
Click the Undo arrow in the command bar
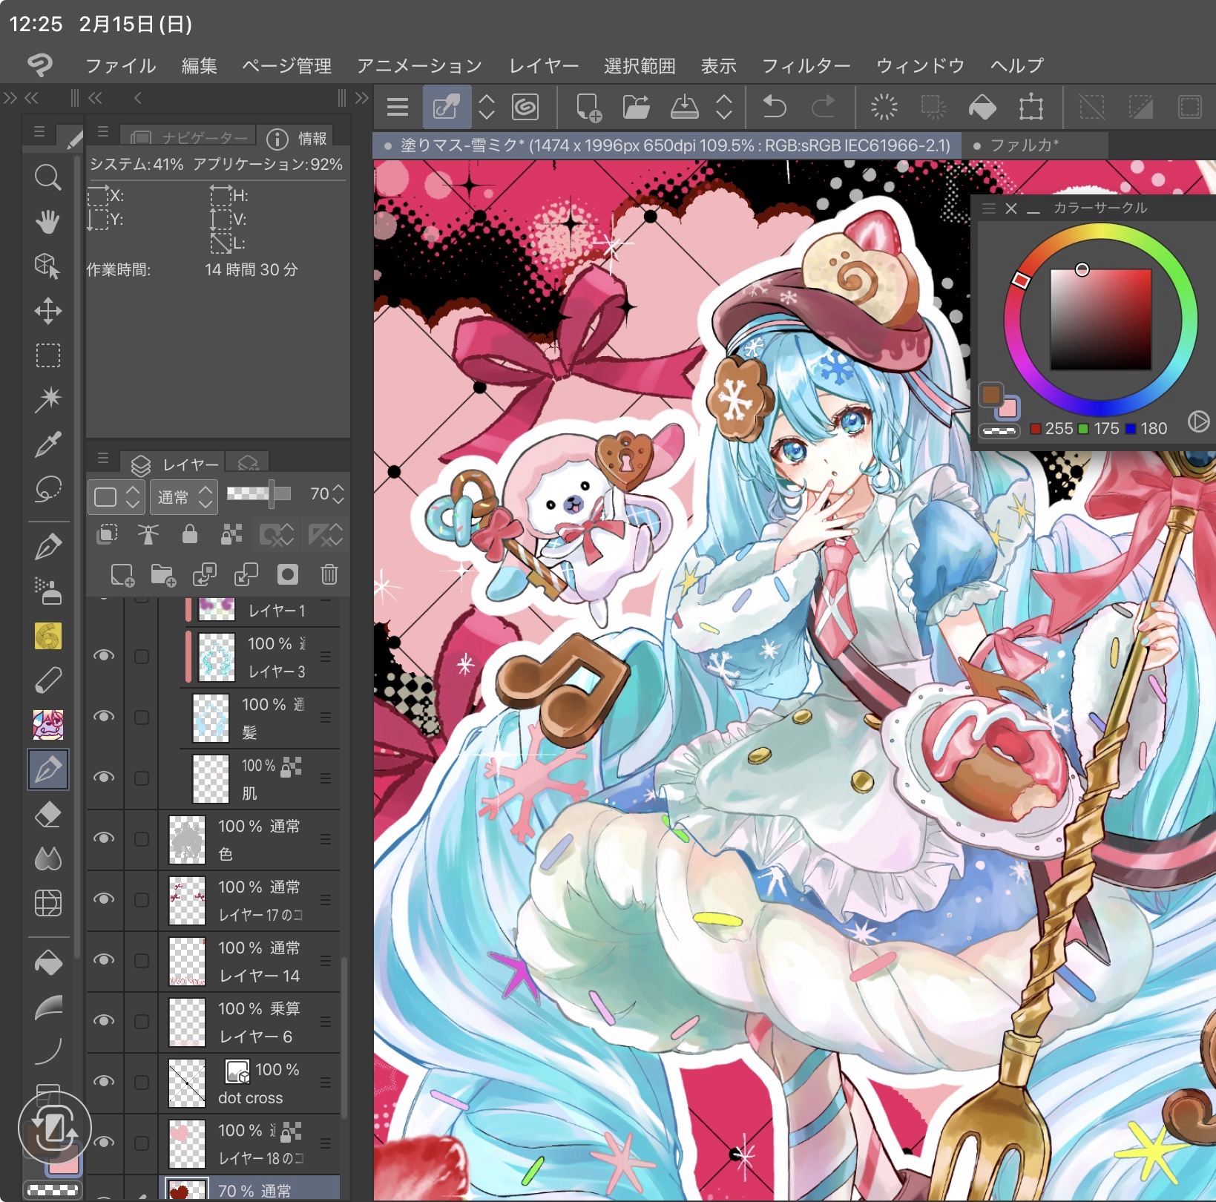point(775,108)
